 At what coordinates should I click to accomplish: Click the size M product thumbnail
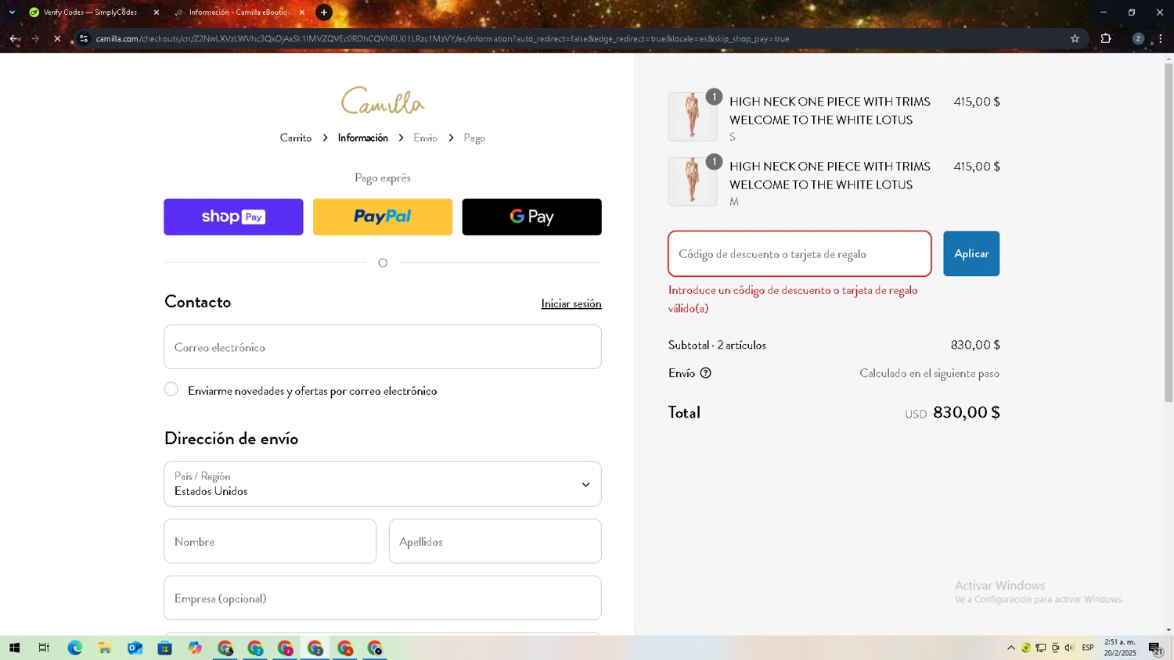click(693, 181)
